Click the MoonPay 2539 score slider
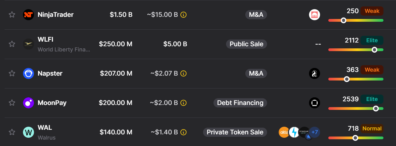 pyautogui.click(x=356, y=108)
